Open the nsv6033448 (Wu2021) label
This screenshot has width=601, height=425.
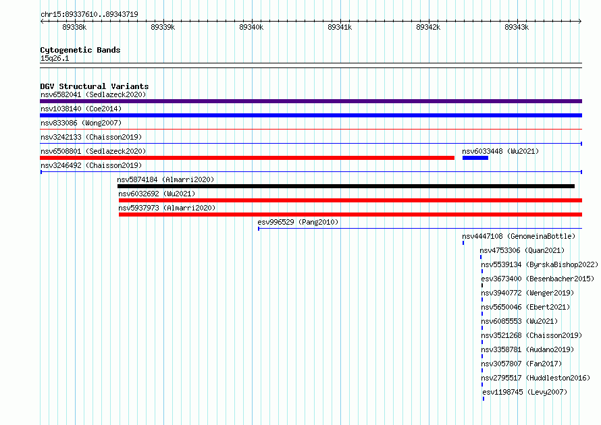coord(500,151)
